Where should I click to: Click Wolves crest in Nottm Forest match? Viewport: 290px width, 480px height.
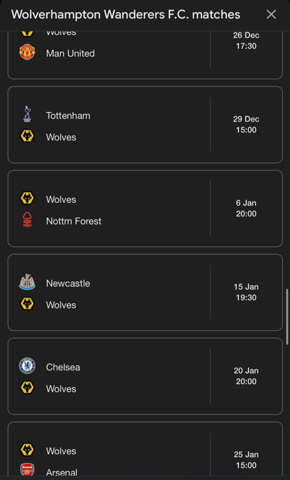pos(27,199)
